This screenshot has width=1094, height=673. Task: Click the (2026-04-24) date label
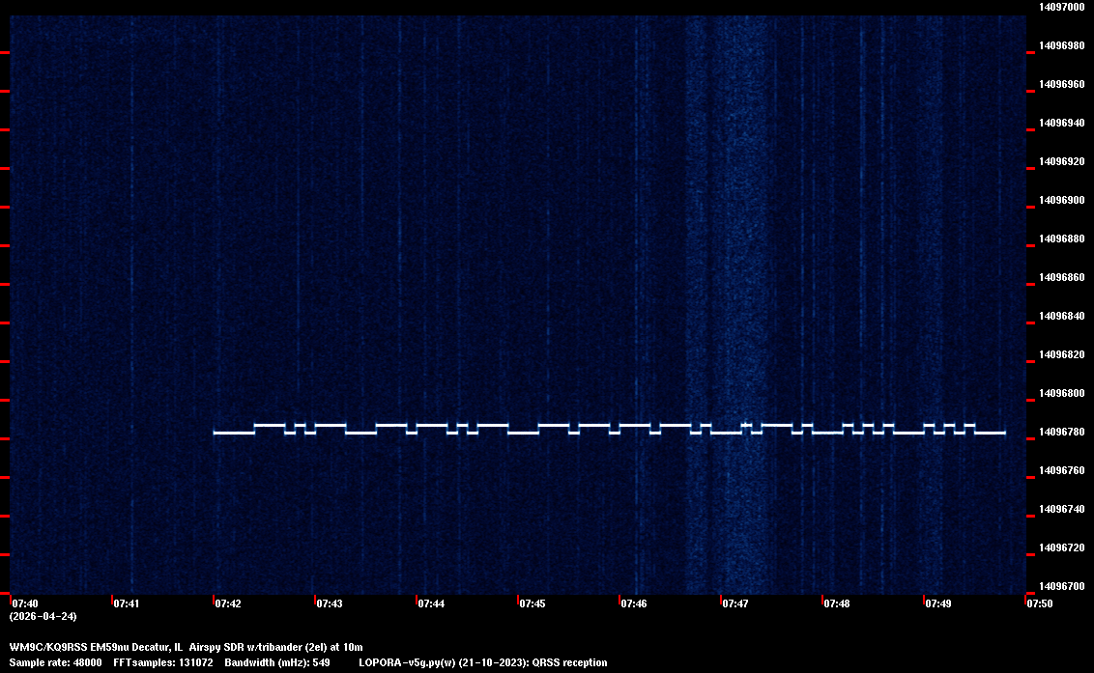coord(43,616)
